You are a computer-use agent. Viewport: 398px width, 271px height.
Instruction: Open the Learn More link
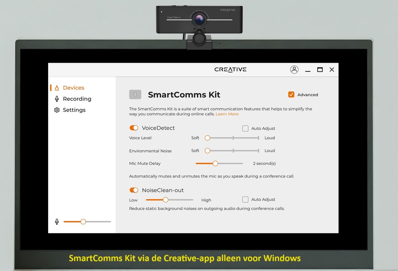(227, 114)
